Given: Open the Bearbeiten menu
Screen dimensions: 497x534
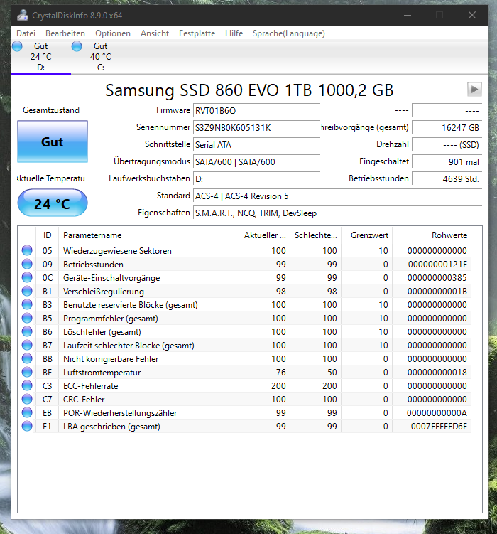Looking at the screenshot, I should pos(65,33).
